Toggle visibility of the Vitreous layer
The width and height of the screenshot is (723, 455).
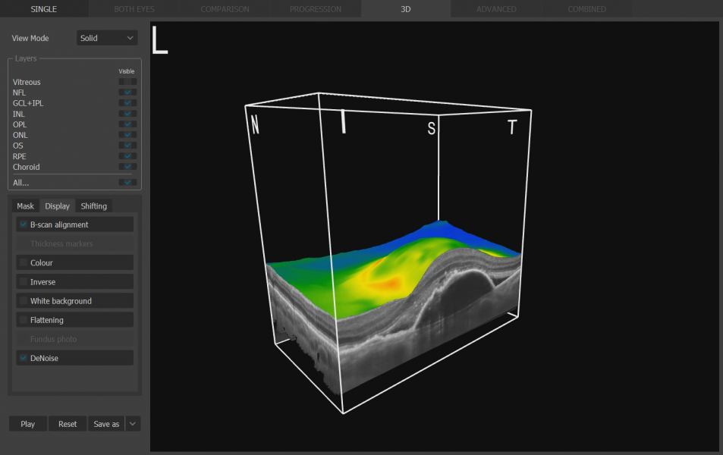click(x=127, y=82)
